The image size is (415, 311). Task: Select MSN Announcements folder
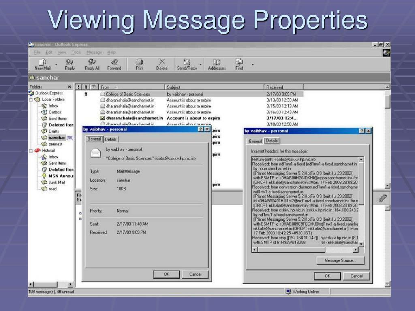click(58, 176)
